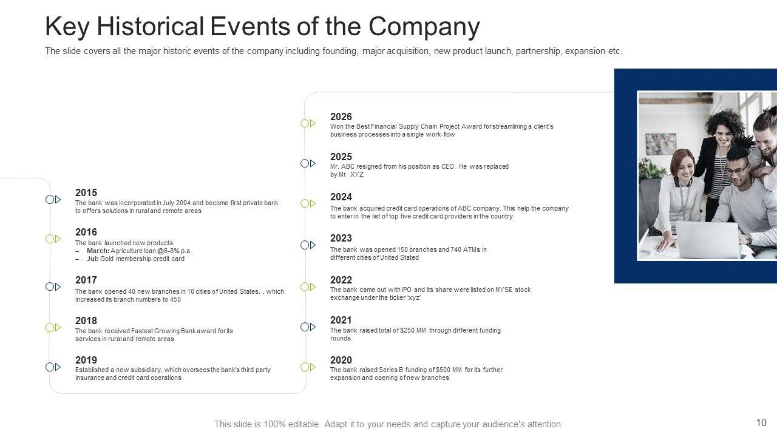
Task: Select the 2017 timeline marker icon
Action: point(53,286)
